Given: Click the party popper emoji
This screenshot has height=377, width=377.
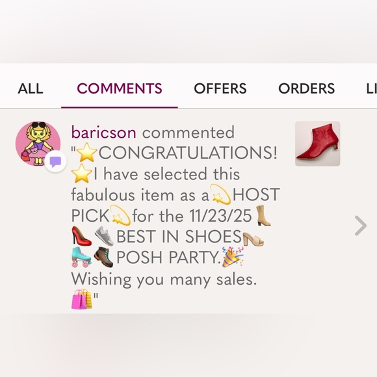Looking at the screenshot, I should [233, 257].
